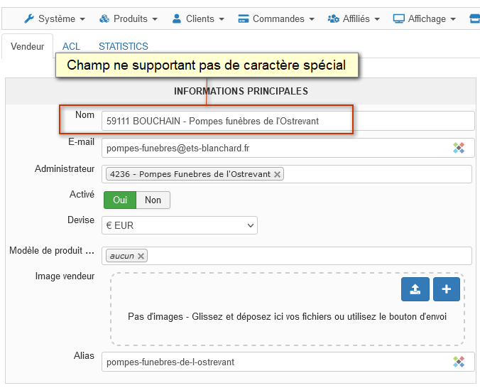This screenshot has width=480, height=388.
Task: Click the plus add image button
Action: (447, 289)
